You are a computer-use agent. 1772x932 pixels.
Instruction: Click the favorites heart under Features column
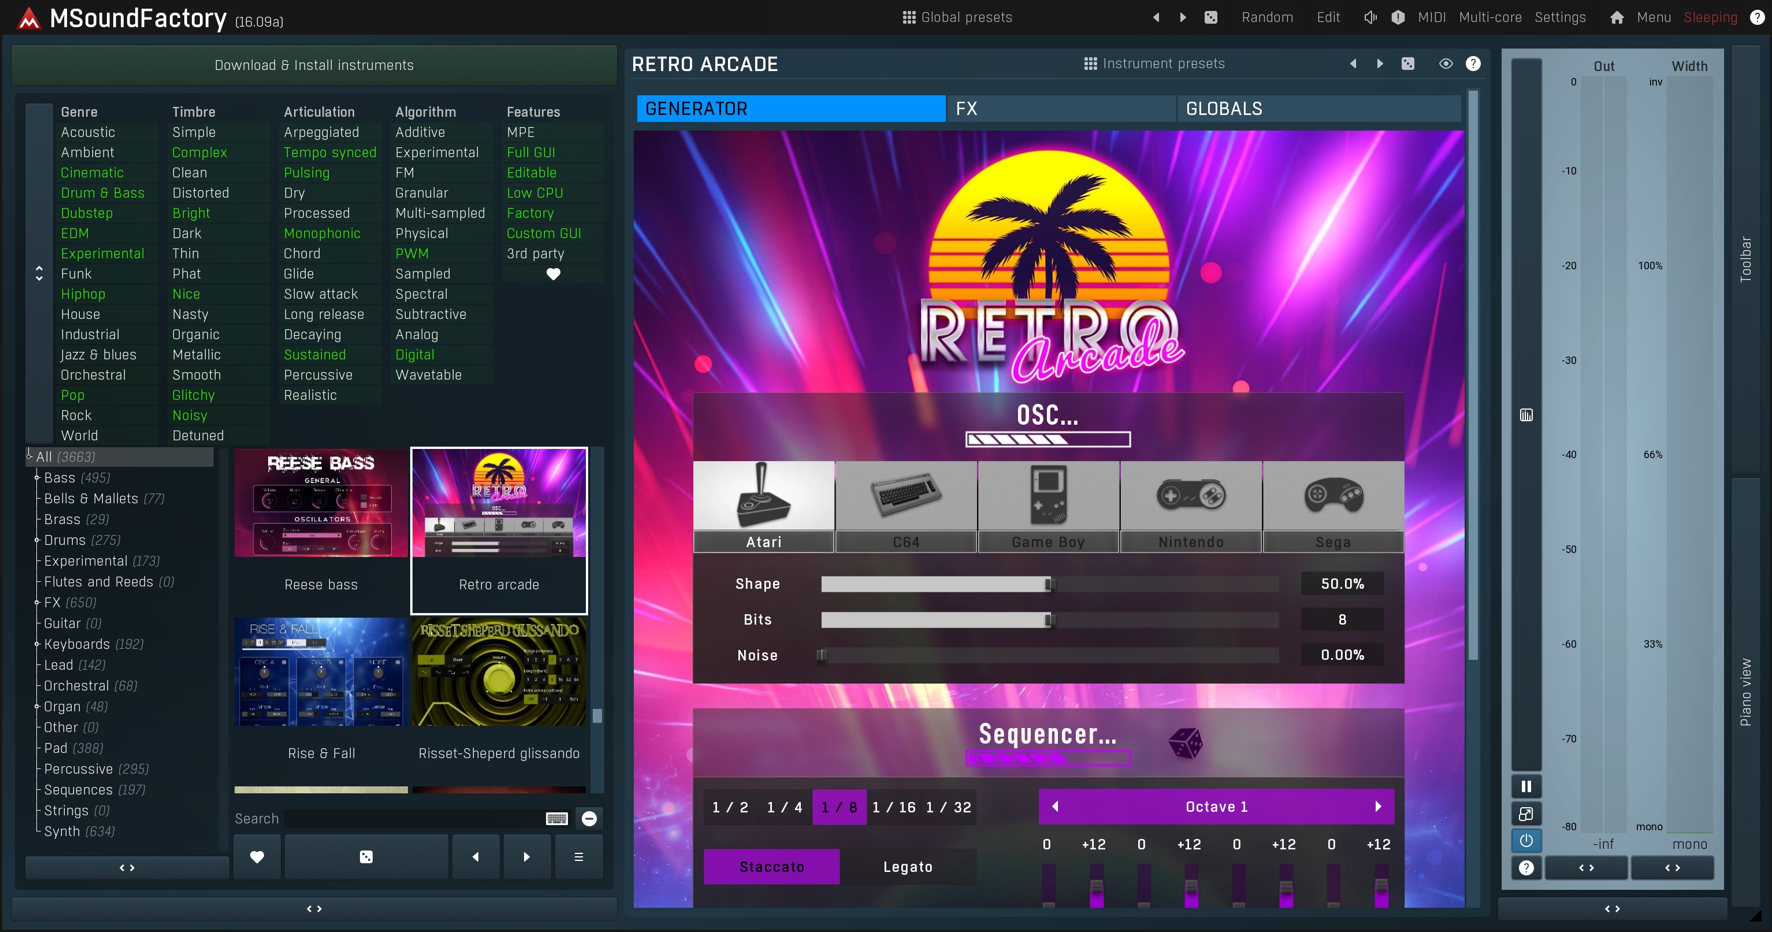(553, 274)
